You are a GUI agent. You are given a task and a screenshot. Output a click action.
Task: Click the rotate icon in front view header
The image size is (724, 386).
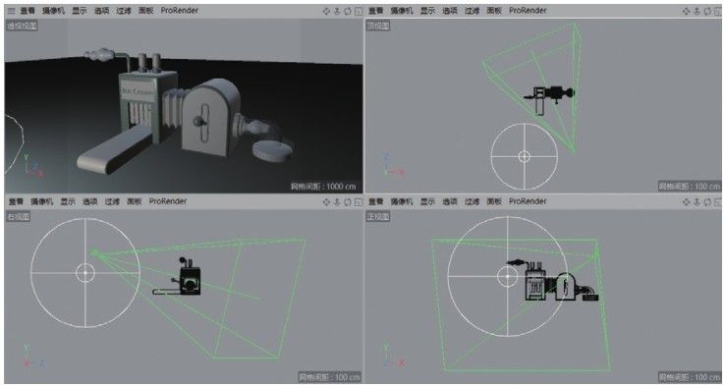coord(707,201)
